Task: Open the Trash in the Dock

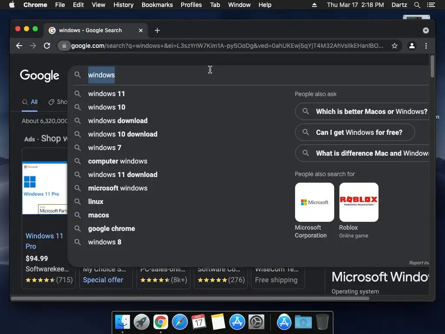Action: point(322,322)
